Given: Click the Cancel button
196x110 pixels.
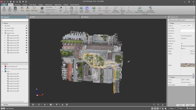Looking at the screenshot, I should click(180, 105).
